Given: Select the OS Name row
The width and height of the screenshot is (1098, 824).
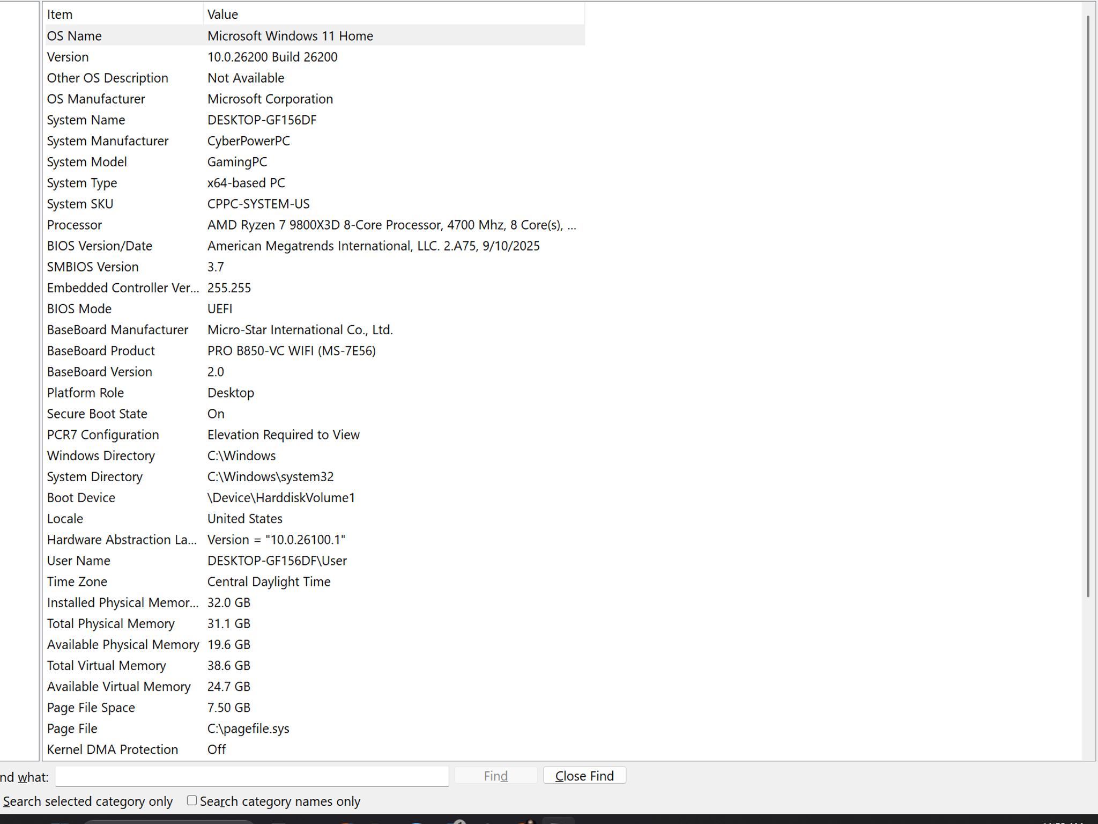Looking at the screenshot, I should pyautogui.click(x=315, y=35).
